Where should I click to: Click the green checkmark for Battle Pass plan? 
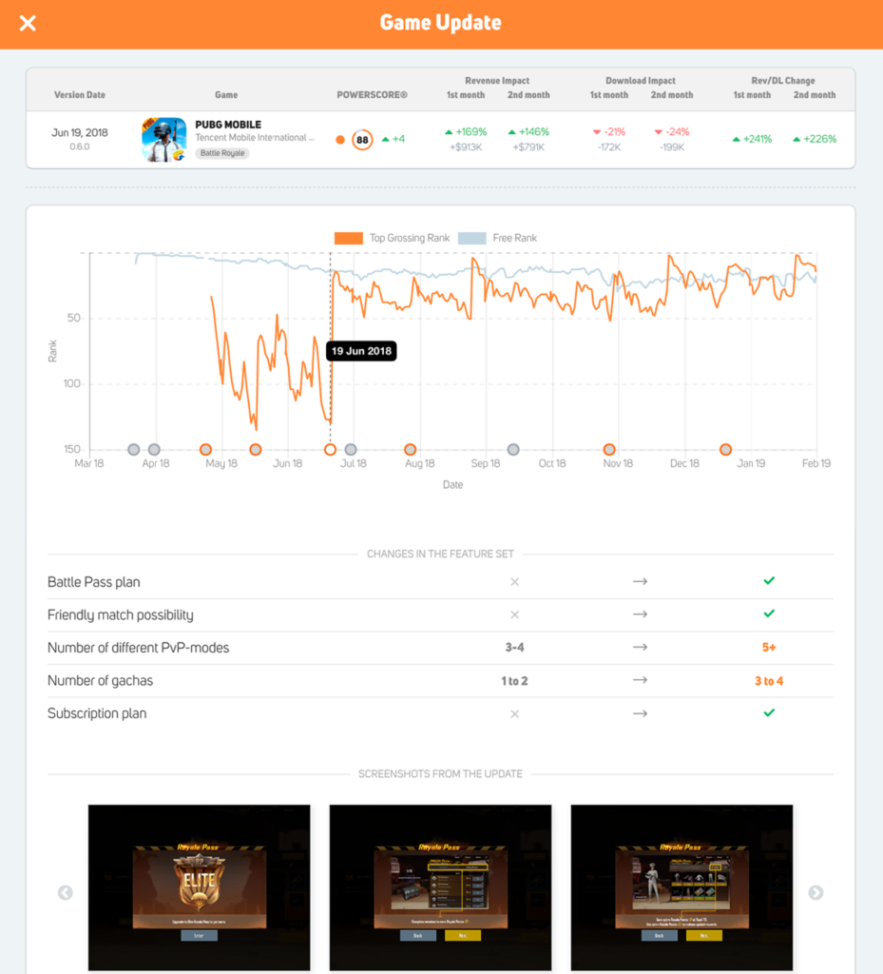768,580
